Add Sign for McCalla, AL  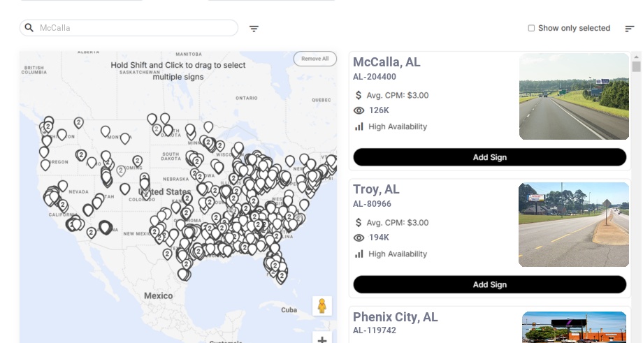click(x=490, y=157)
